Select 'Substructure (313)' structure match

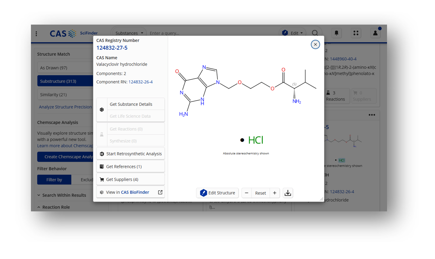[x=65, y=81]
